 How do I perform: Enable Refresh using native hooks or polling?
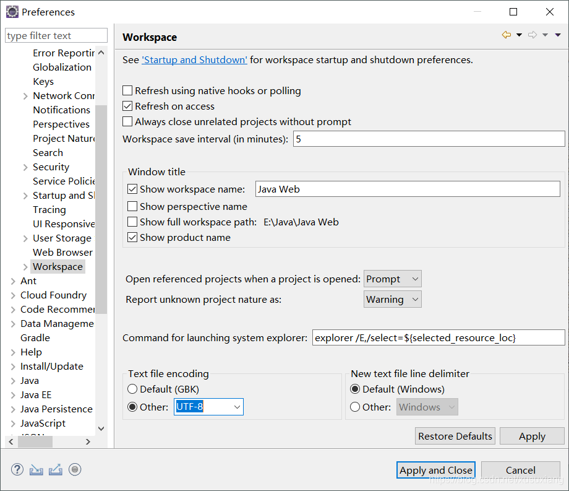point(127,90)
